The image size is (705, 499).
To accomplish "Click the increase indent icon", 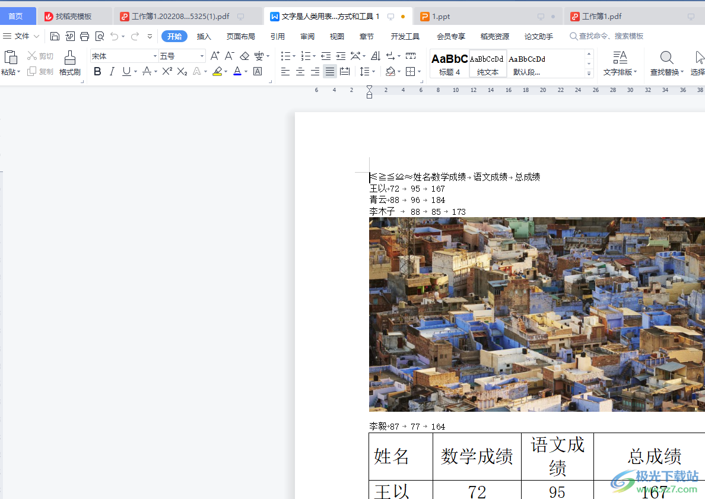I will pos(341,56).
